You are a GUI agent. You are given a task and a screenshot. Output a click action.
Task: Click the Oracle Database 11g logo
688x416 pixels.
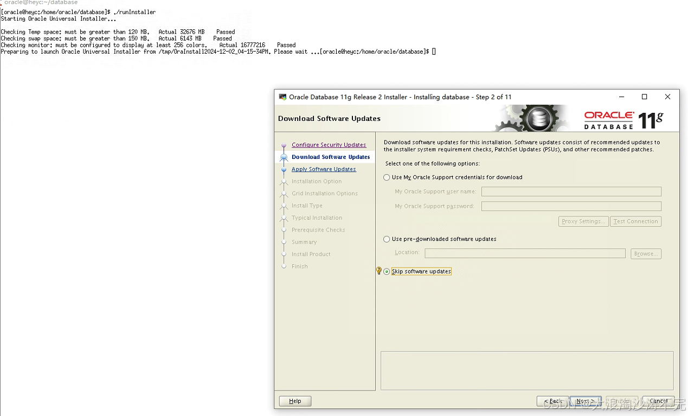pyautogui.click(x=623, y=120)
